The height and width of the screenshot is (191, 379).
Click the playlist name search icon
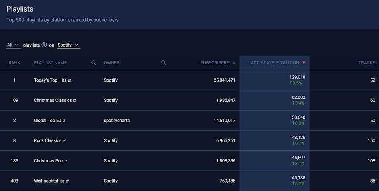click(x=93, y=63)
